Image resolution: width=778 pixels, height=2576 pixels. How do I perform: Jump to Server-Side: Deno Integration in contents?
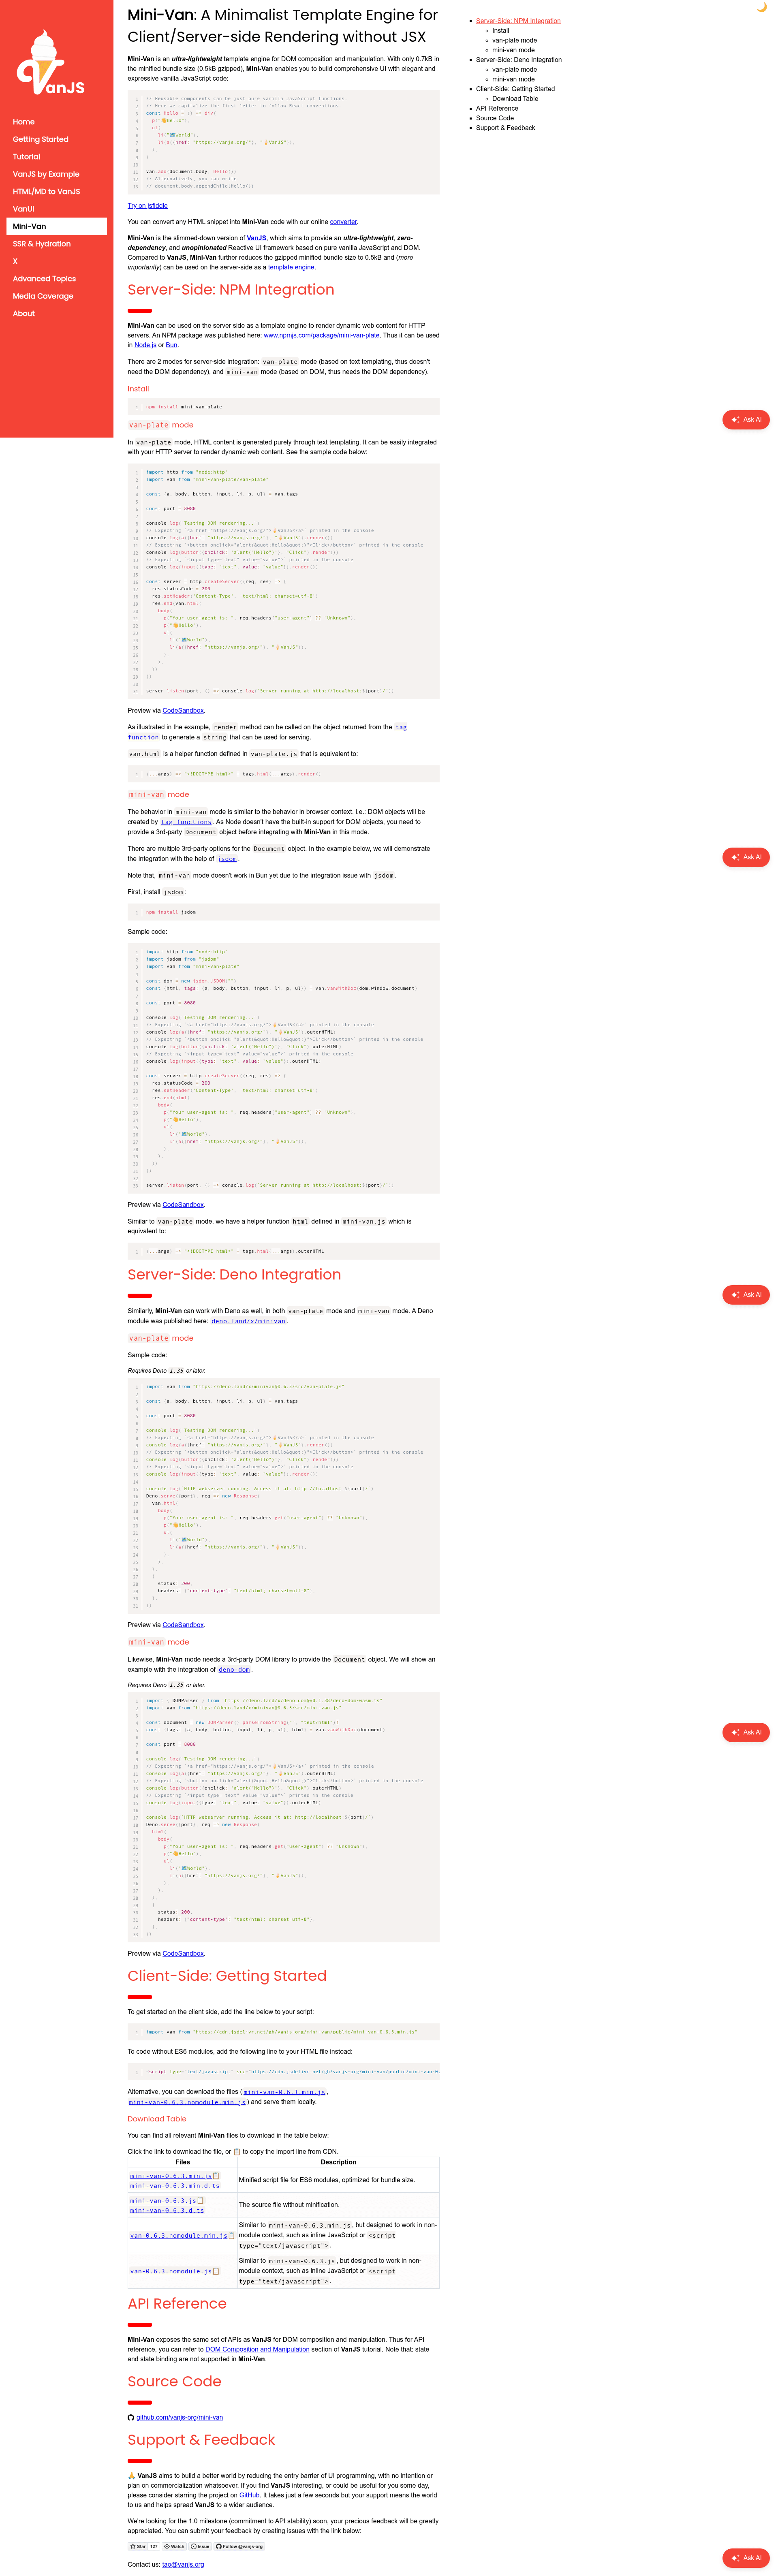coord(519,60)
